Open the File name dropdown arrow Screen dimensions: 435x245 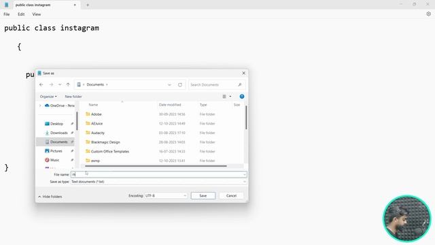(245, 174)
